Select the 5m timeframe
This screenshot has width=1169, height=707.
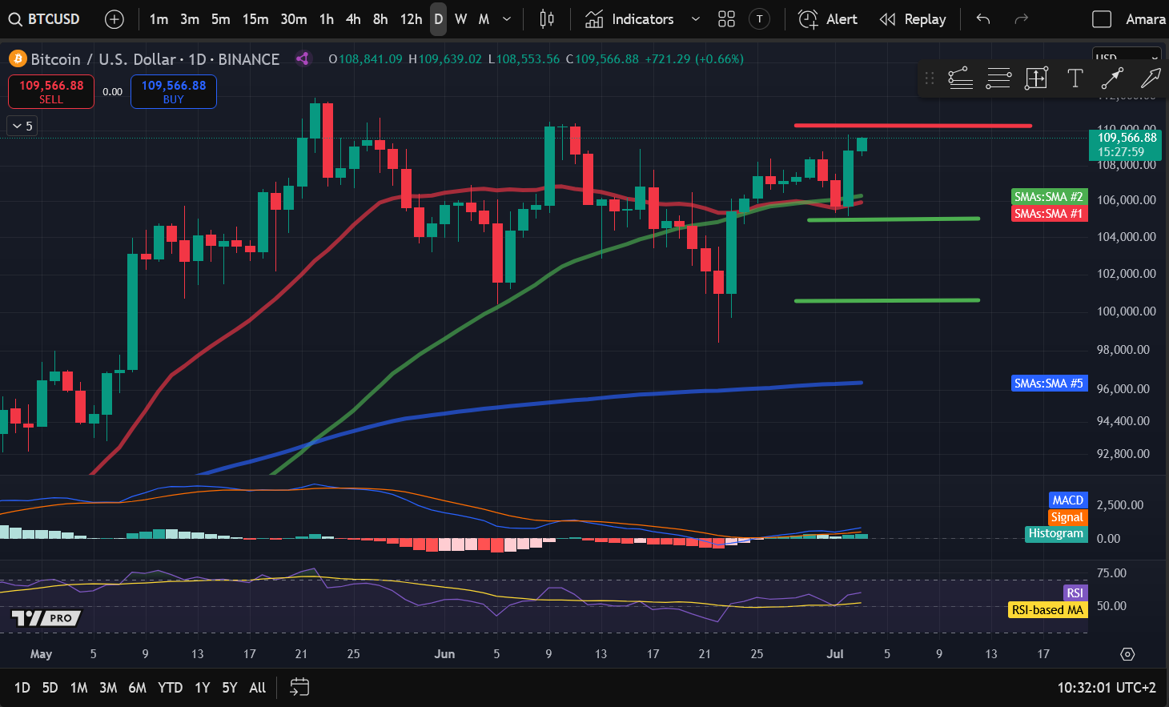(221, 19)
